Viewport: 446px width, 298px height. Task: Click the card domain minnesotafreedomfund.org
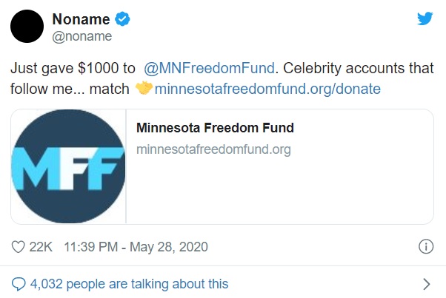pos(213,149)
